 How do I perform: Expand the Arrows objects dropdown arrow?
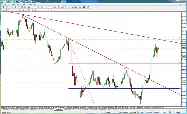34,10
